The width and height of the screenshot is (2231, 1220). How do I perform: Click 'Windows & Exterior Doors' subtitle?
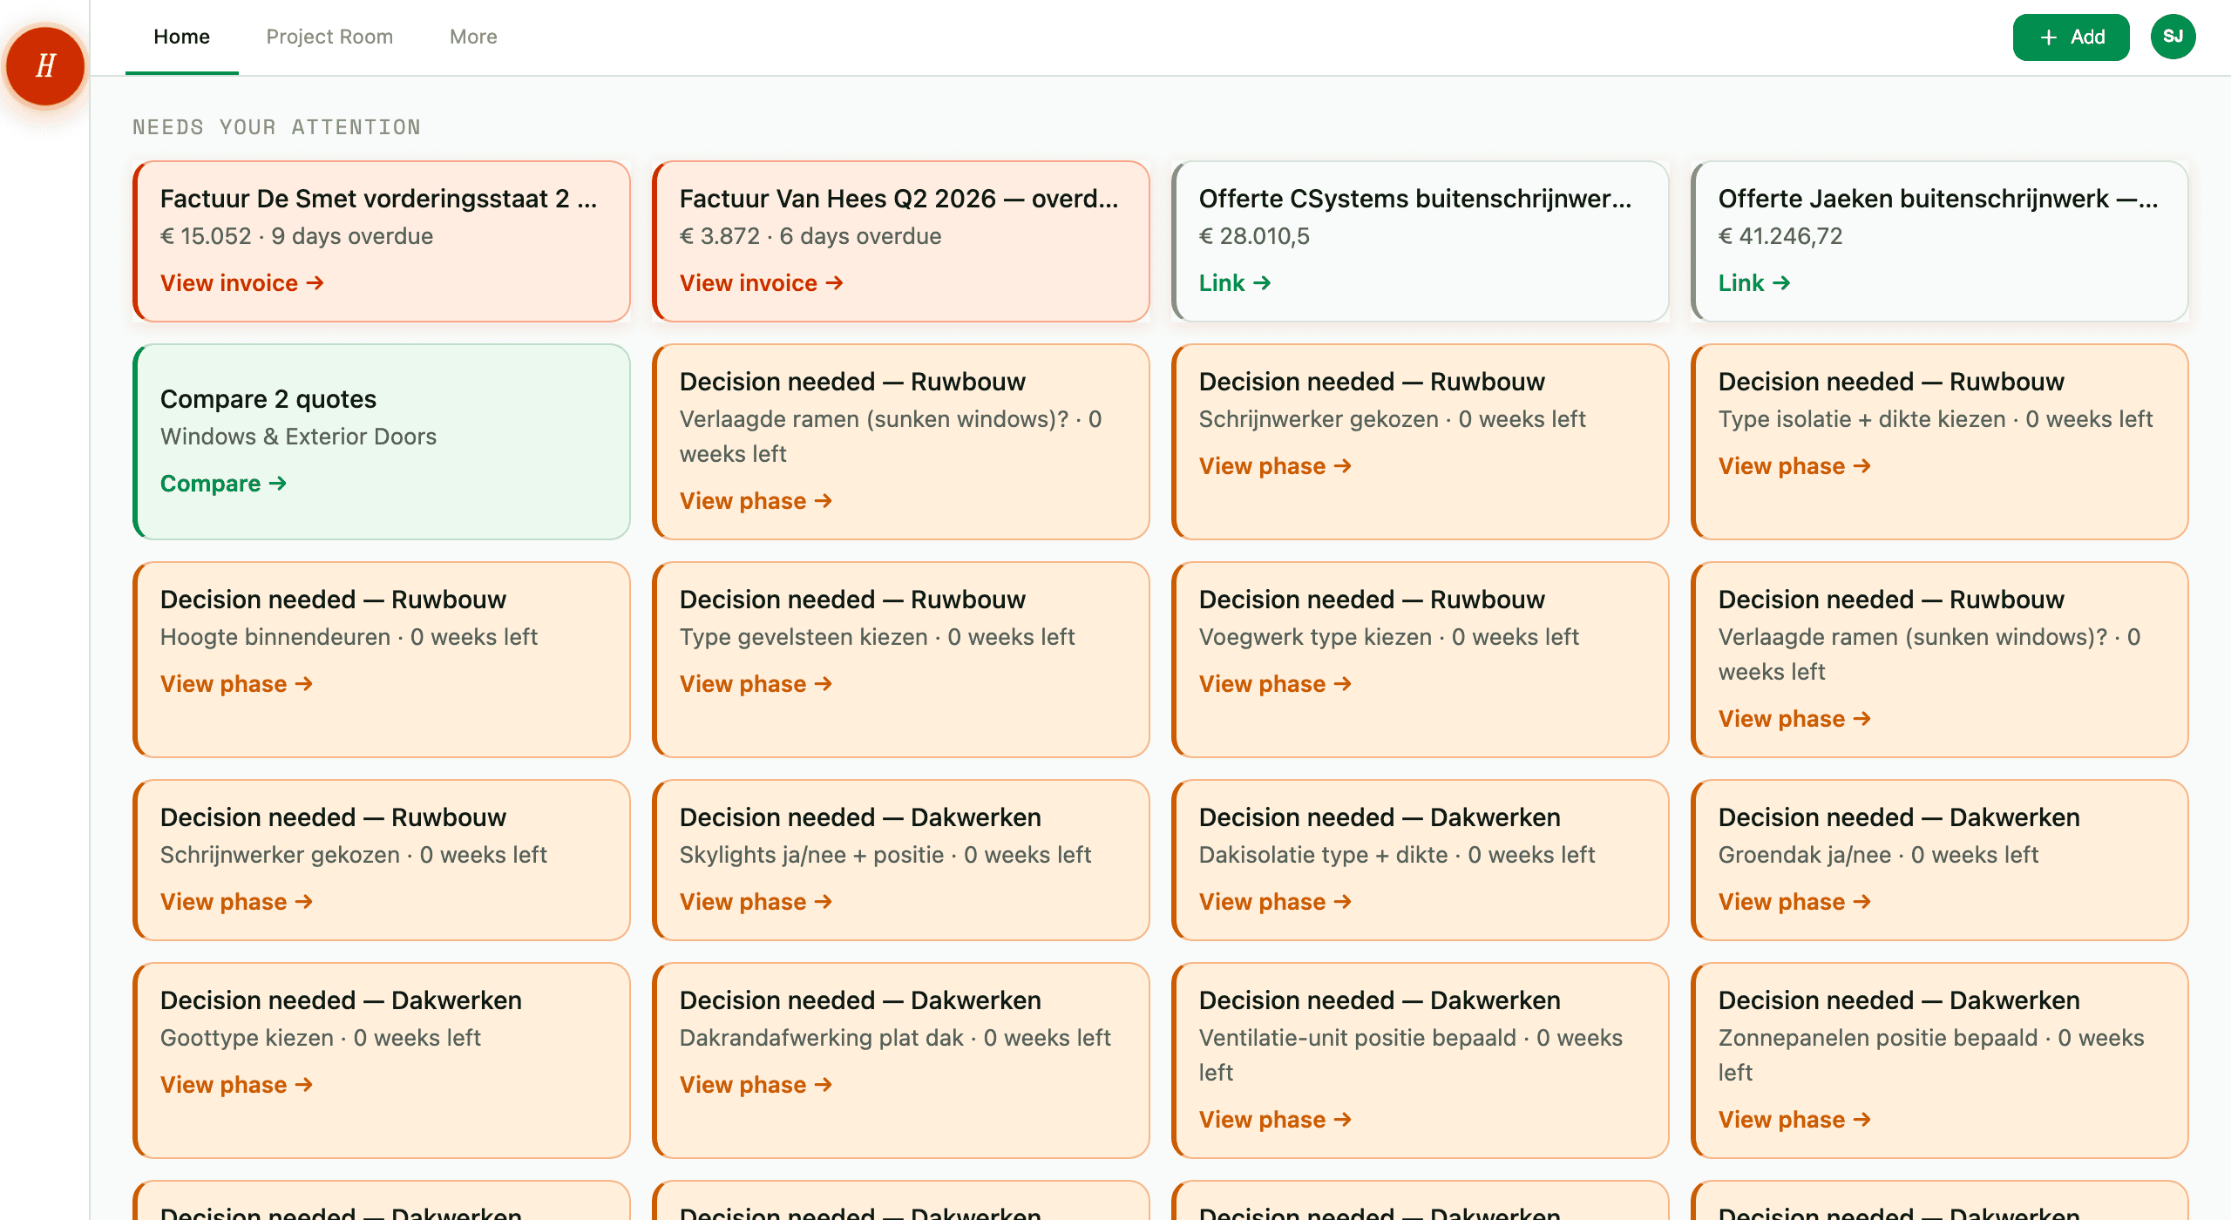point(298,437)
